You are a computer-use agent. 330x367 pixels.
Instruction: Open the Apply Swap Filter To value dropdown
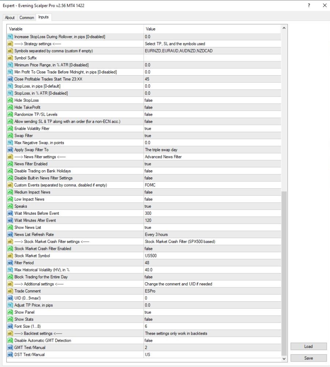coord(212,150)
